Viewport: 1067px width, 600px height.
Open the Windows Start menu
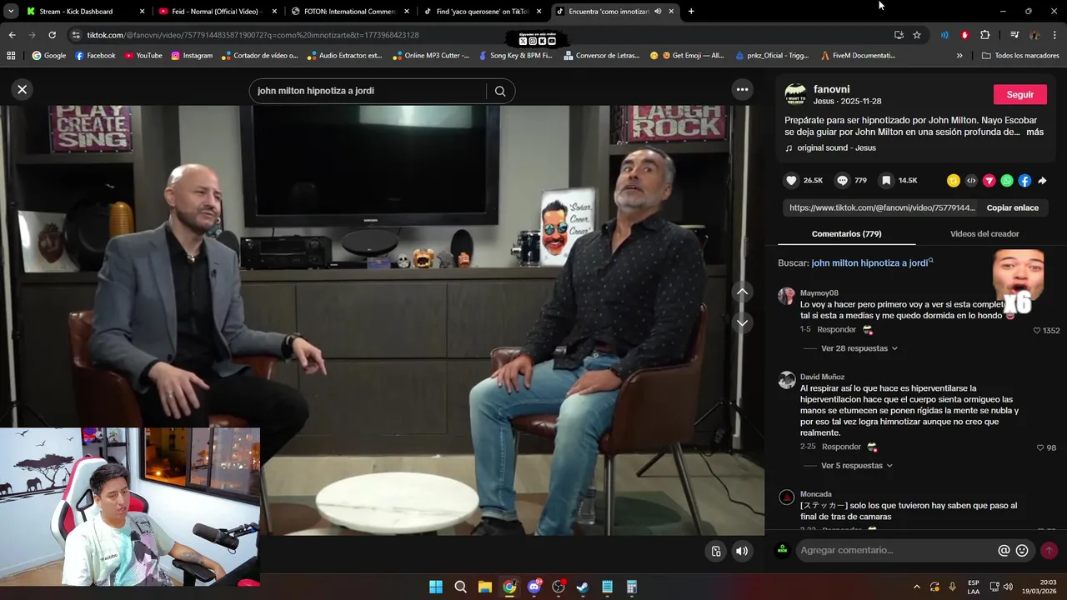tap(436, 587)
